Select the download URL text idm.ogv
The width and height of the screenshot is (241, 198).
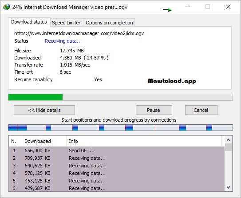[x=79, y=33]
